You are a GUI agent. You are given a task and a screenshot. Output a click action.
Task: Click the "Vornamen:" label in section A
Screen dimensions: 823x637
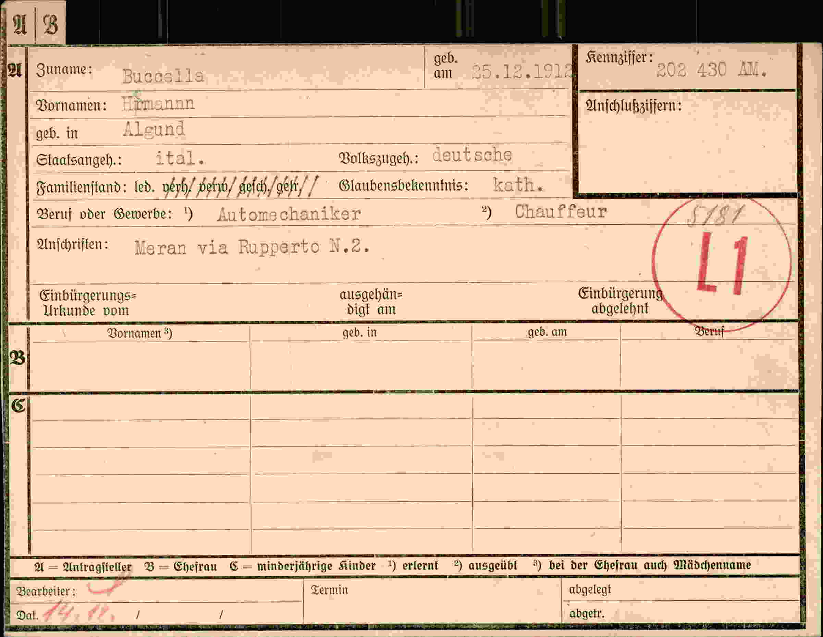click(x=71, y=105)
